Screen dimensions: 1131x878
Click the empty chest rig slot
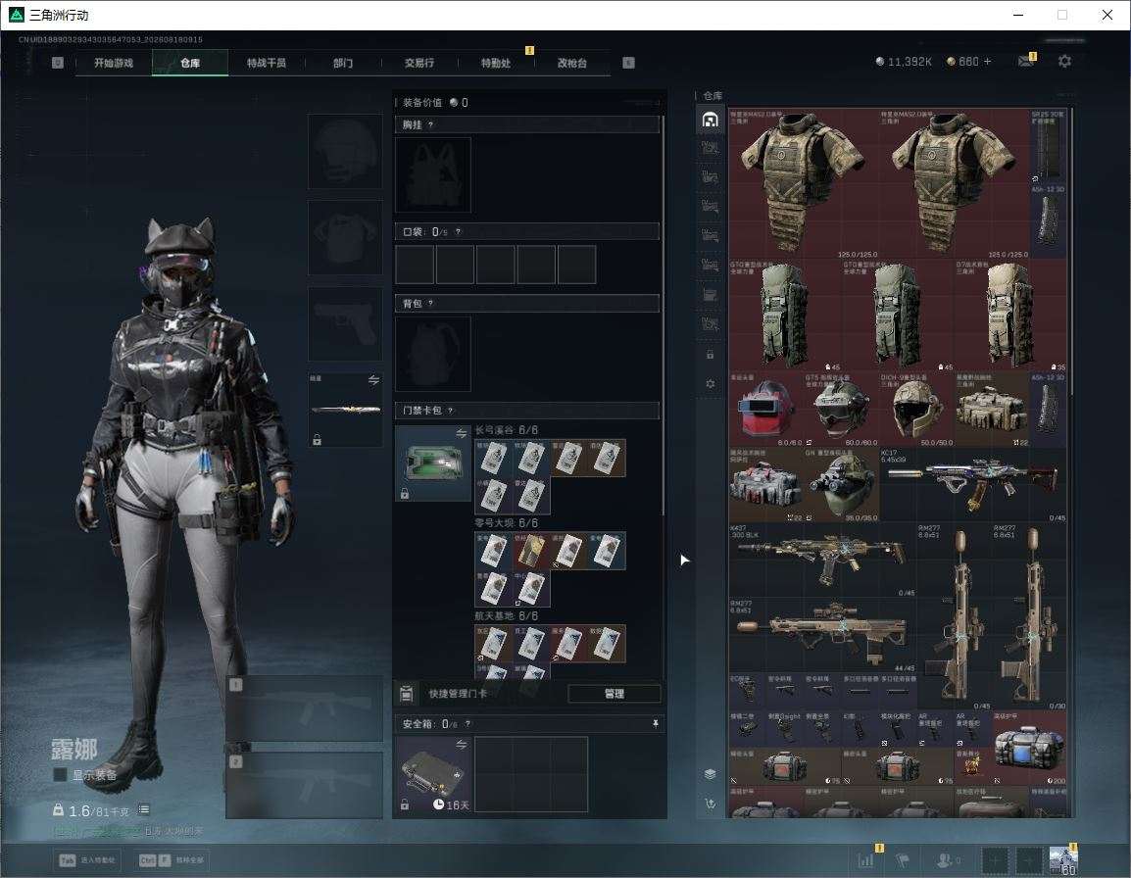pyautogui.click(x=433, y=174)
